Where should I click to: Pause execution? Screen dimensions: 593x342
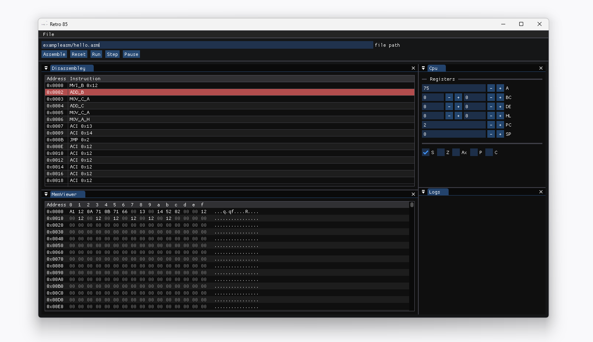click(131, 54)
